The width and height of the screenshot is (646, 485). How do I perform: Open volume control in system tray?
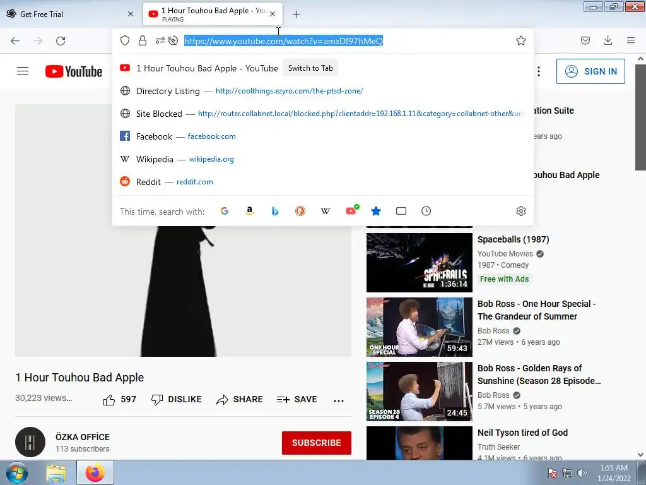click(x=582, y=472)
